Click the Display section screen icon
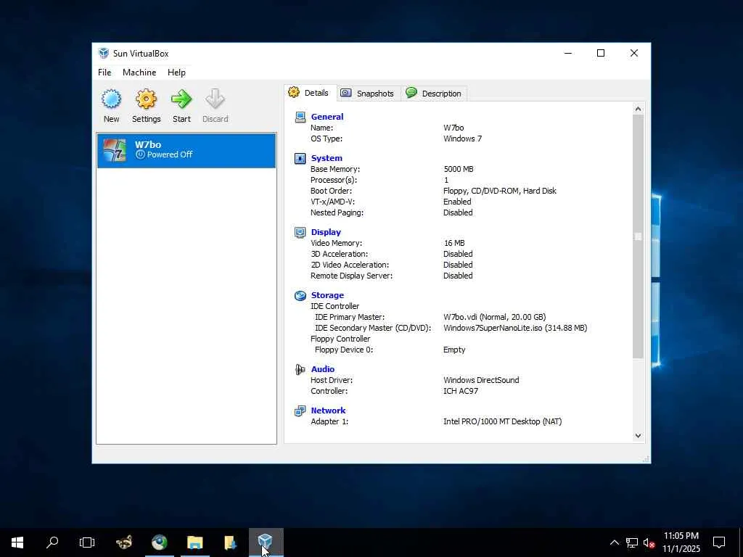Screen dimensions: 743x557 coord(300,232)
